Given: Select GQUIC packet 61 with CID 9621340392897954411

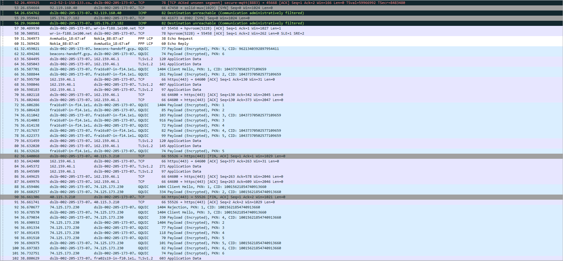Looking at the screenshot, I should point(281,49).
